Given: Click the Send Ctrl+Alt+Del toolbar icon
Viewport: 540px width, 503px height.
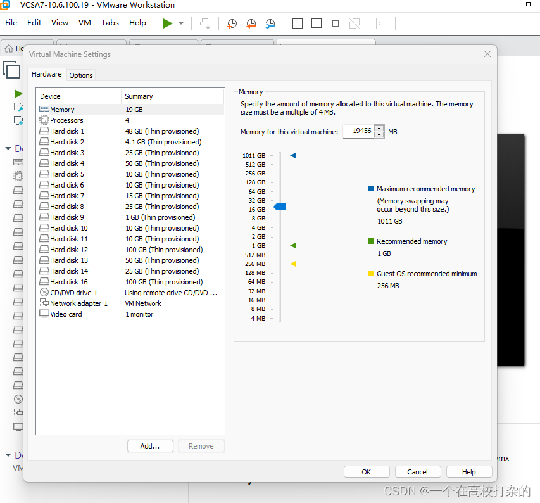Looking at the screenshot, I should pyautogui.click(x=205, y=23).
